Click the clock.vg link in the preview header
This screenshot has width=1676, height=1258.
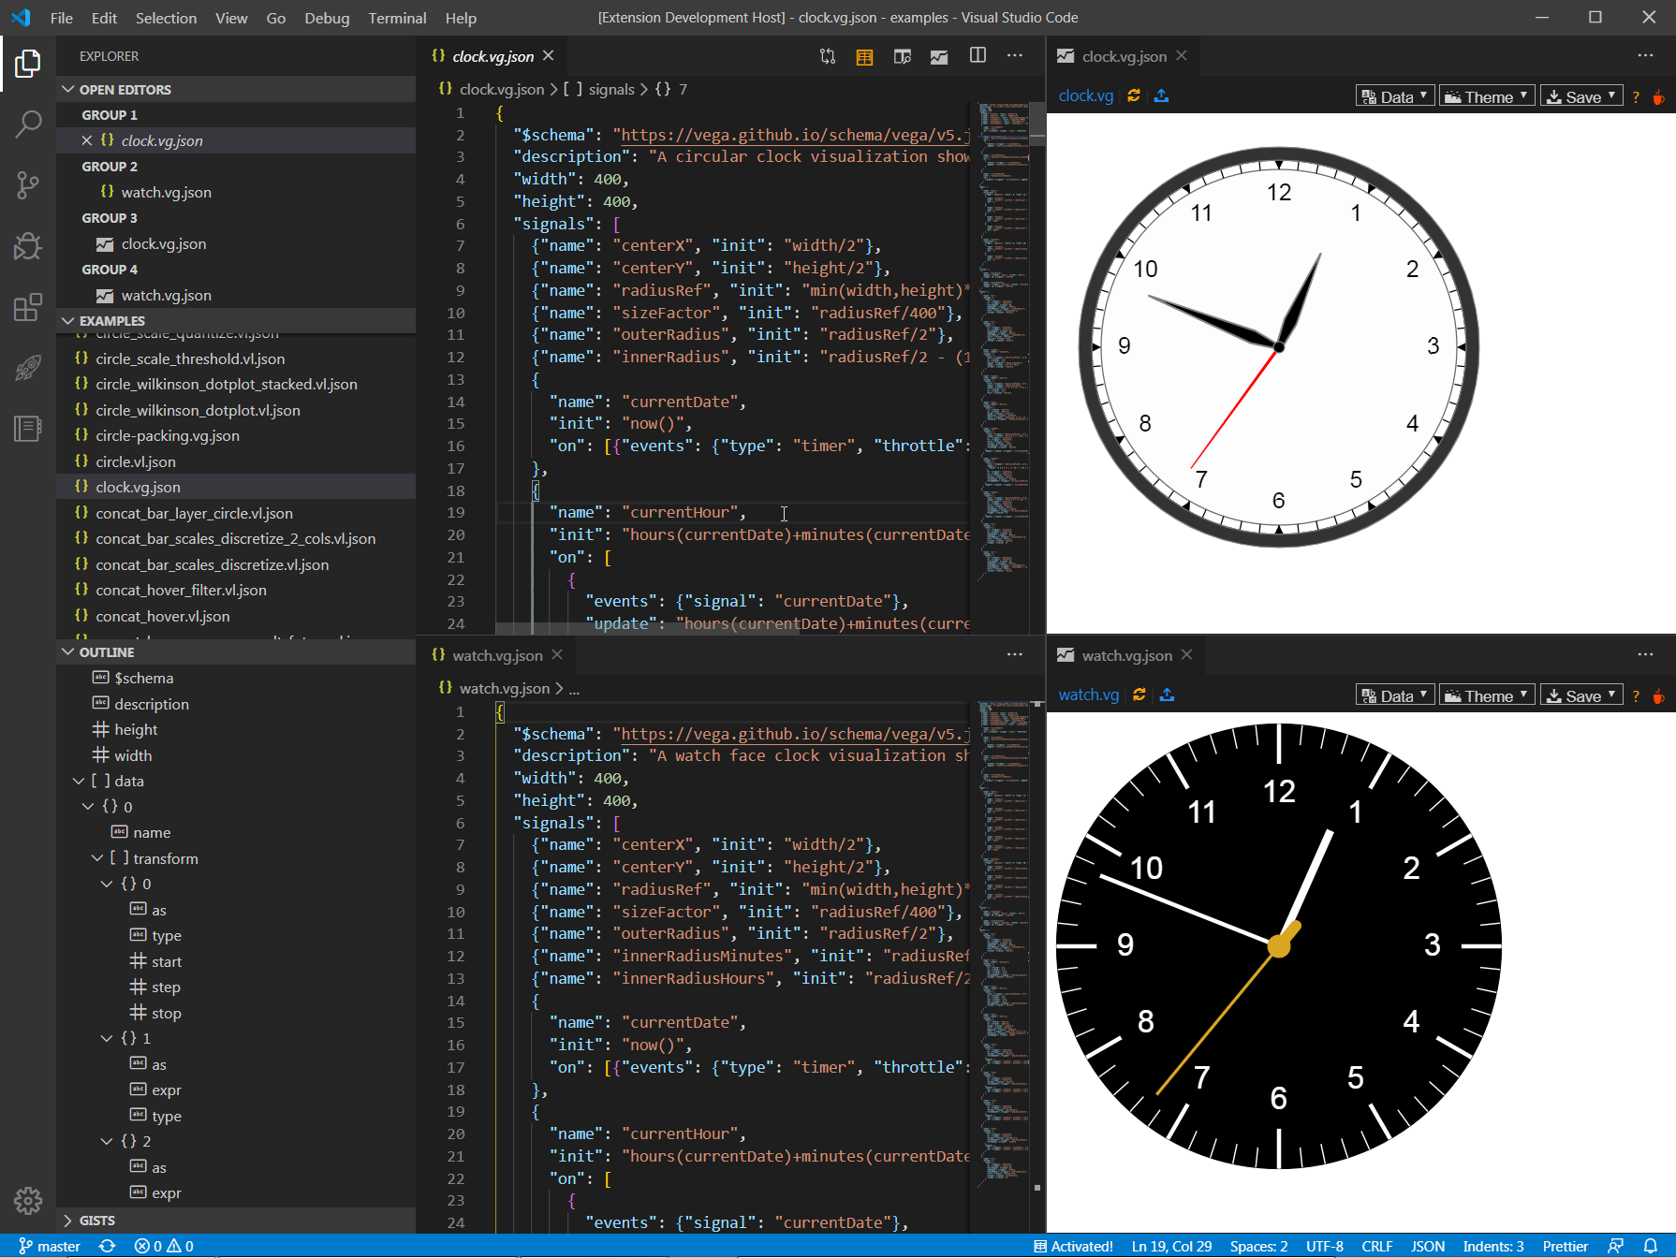point(1084,95)
